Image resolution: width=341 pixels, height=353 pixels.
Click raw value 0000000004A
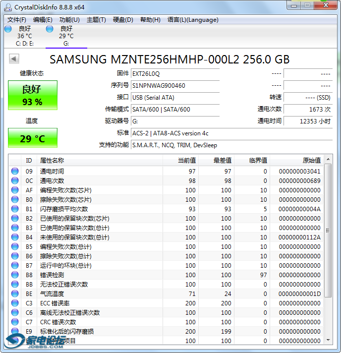click(x=299, y=209)
